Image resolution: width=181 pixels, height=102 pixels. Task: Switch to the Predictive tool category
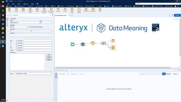[x=128, y=6]
